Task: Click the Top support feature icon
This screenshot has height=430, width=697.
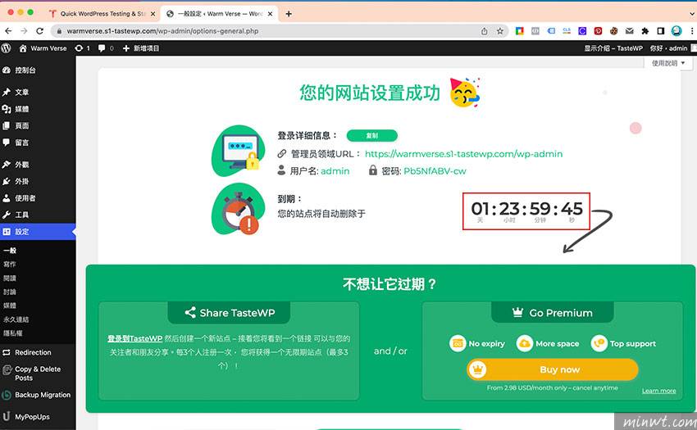Action: click(599, 343)
